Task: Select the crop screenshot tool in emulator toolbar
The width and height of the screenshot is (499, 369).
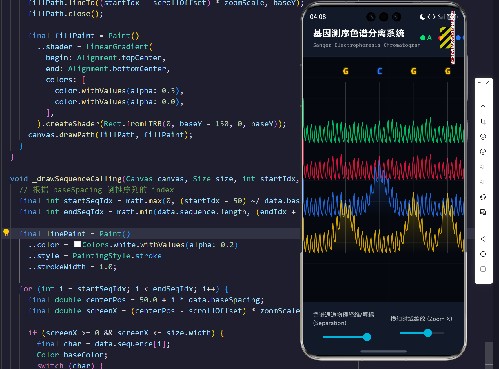Action: tap(483, 122)
